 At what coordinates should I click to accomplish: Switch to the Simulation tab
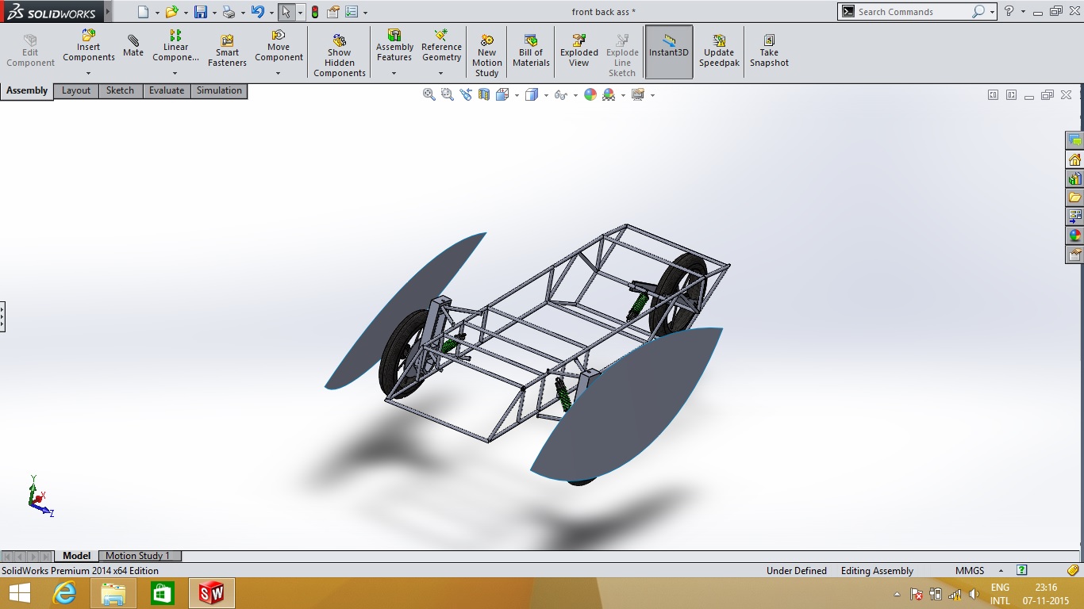[x=219, y=90]
